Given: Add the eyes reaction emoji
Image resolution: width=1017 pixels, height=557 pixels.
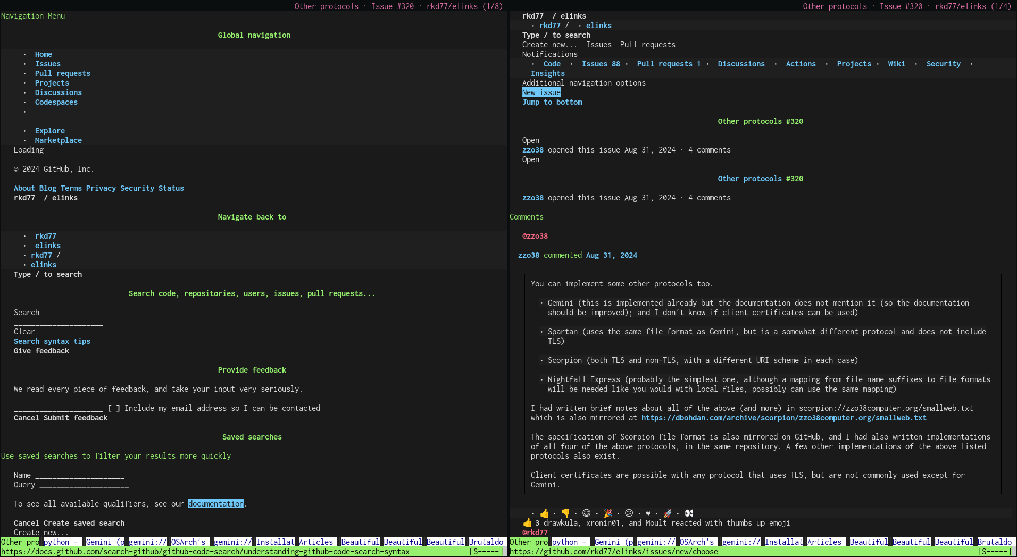Looking at the screenshot, I should [x=689, y=513].
